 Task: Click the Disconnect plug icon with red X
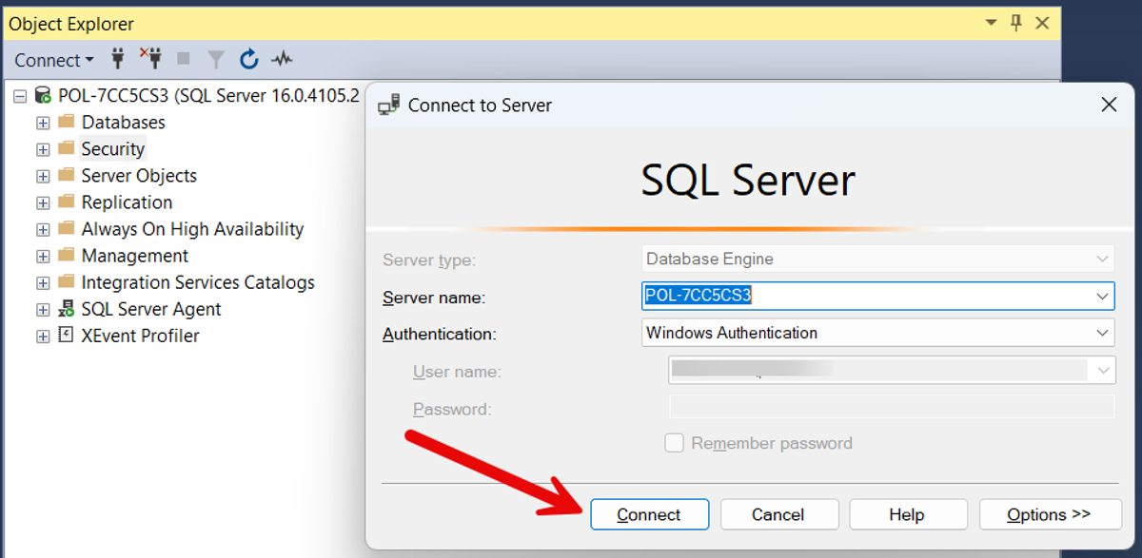(x=150, y=59)
